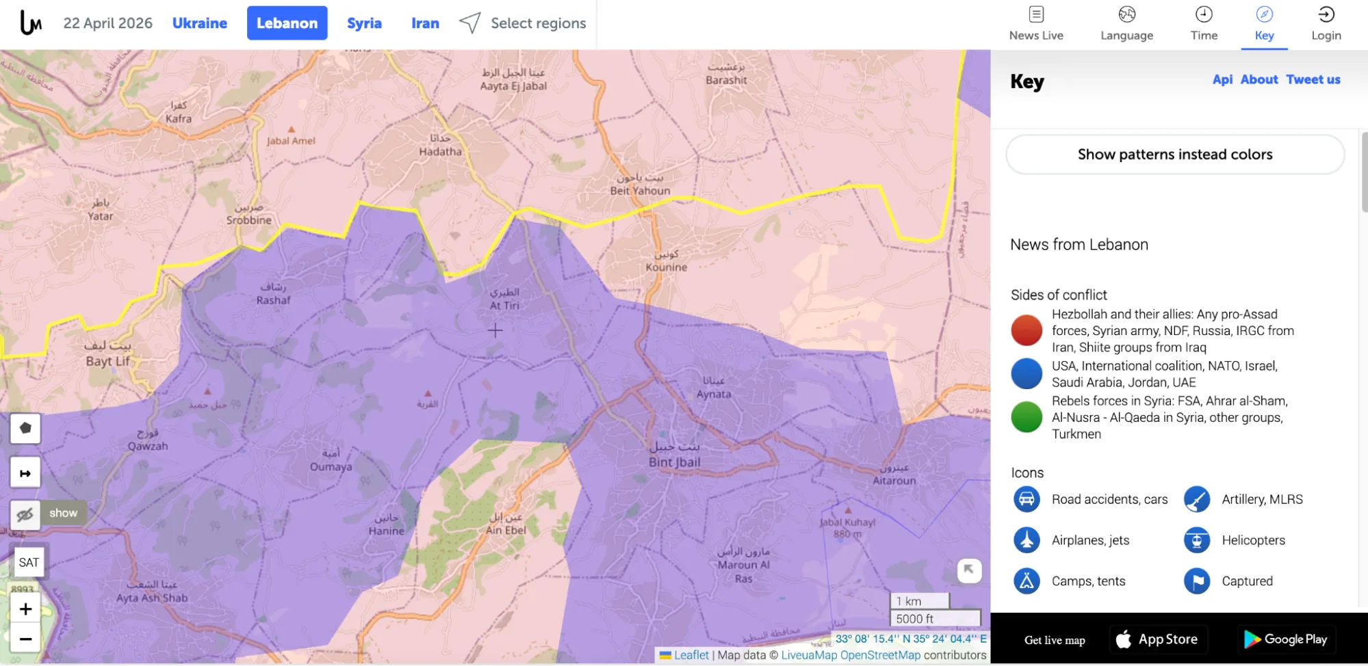
Task: Open the LiveuaMap attribution link
Action: click(809, 655)
